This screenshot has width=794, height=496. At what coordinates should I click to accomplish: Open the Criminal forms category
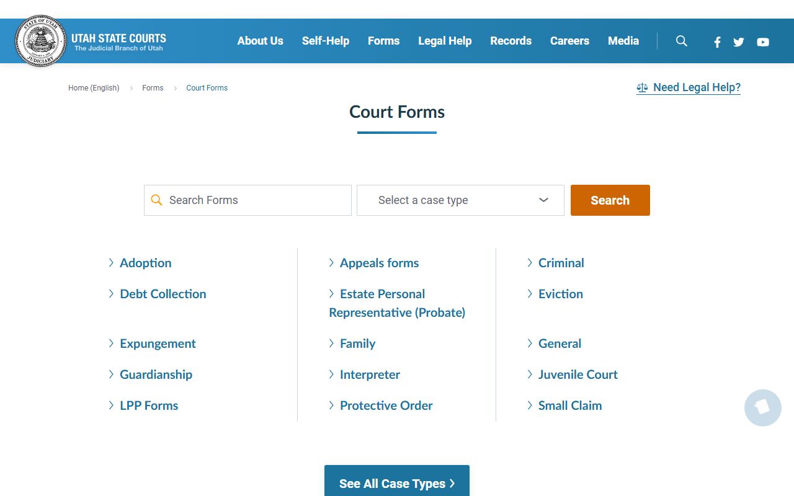tap(561, 263)
